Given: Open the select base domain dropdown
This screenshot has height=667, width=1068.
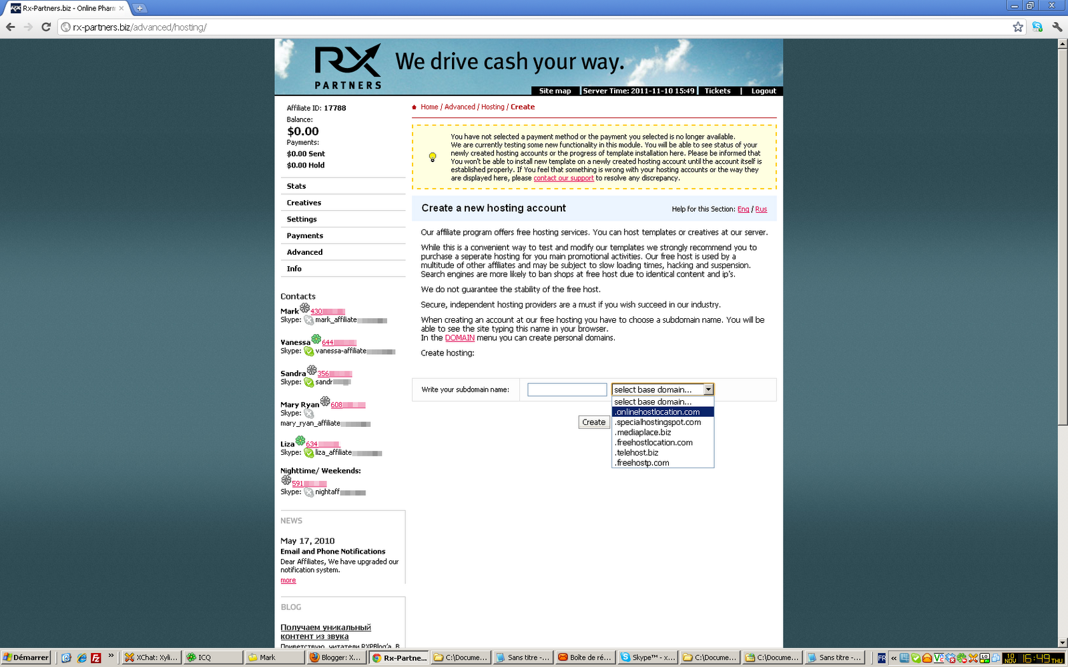Looking at the screenshot, I should pos(663,390).
